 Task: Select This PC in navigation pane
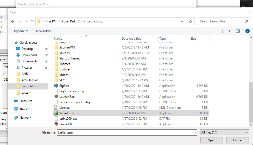tap(24, 109)
